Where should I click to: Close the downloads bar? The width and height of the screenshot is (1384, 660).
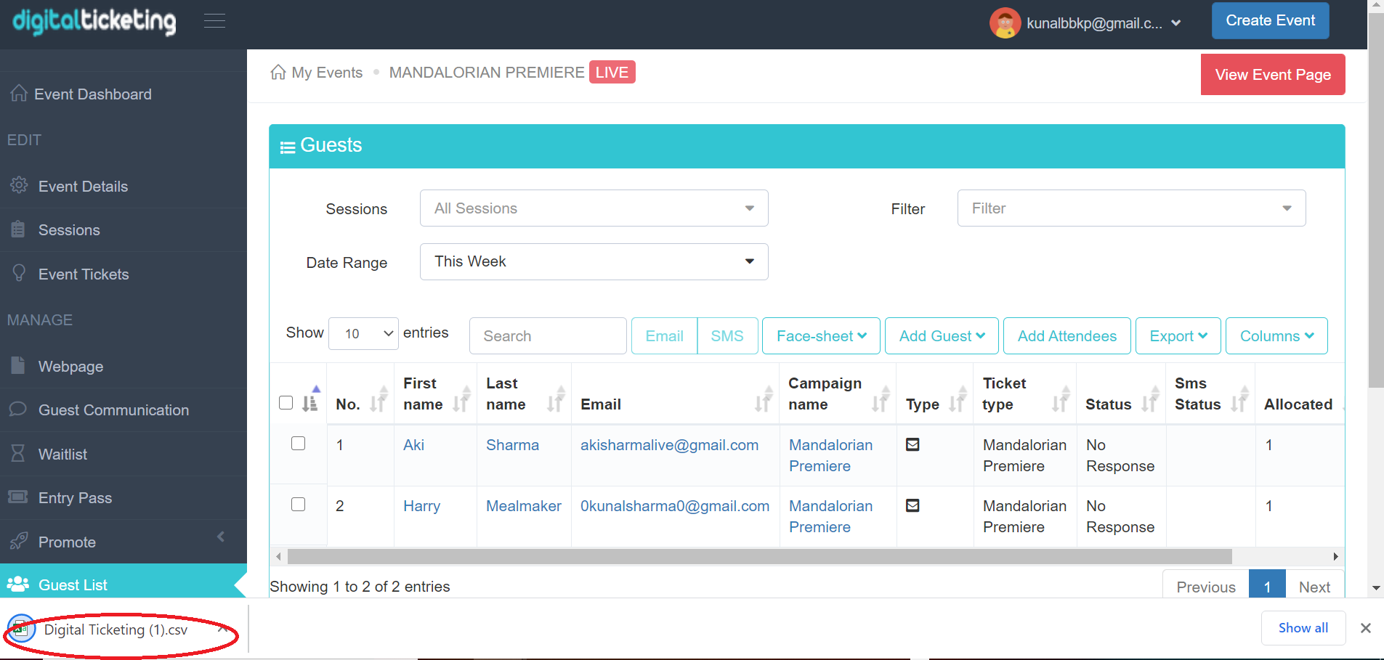click(1366, 628)
